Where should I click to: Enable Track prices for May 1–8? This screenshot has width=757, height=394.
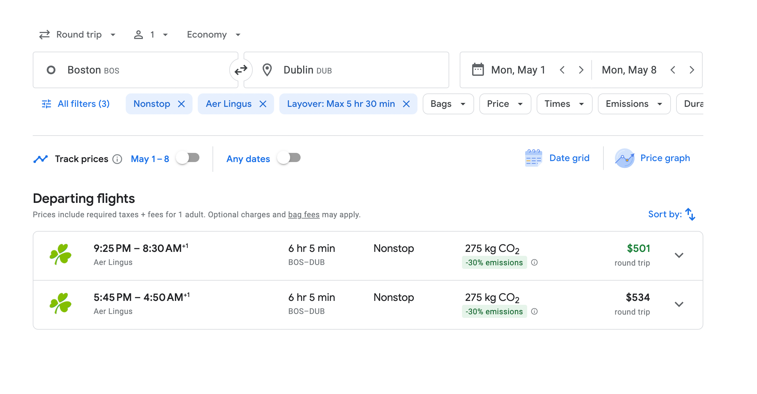[188, 158]
